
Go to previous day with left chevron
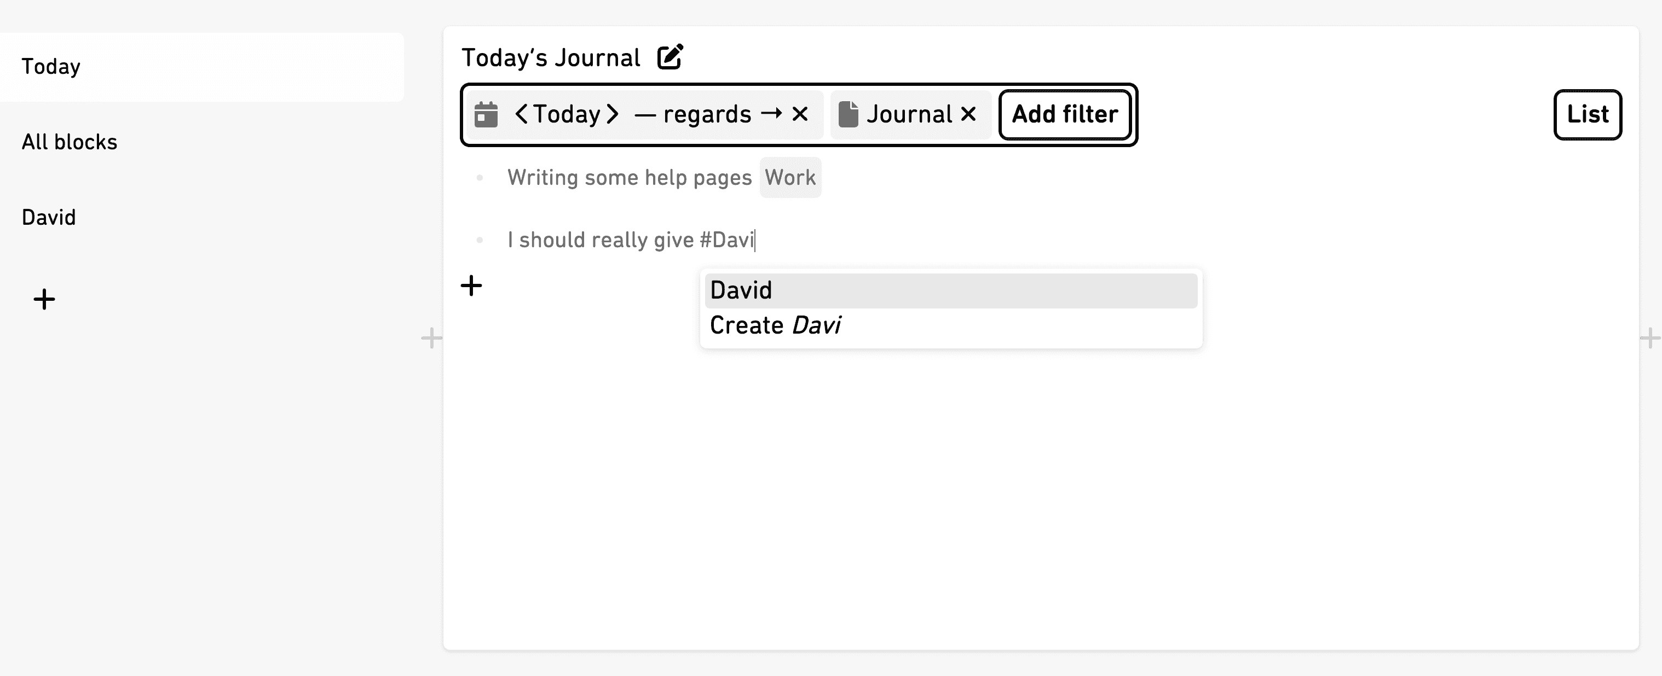pyautogui.click(x=521, y=115)
